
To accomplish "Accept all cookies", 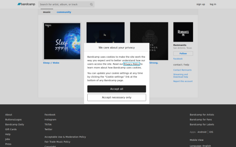I will point(117,89).
